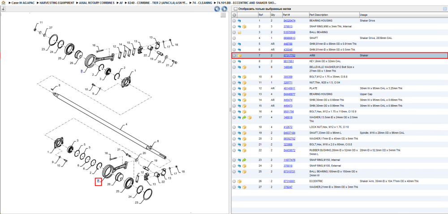Open 8240 - COMBINE - TIER 2 breadcrumb
The width and height of the screenshot is (448, 214).
click(158, 3)
